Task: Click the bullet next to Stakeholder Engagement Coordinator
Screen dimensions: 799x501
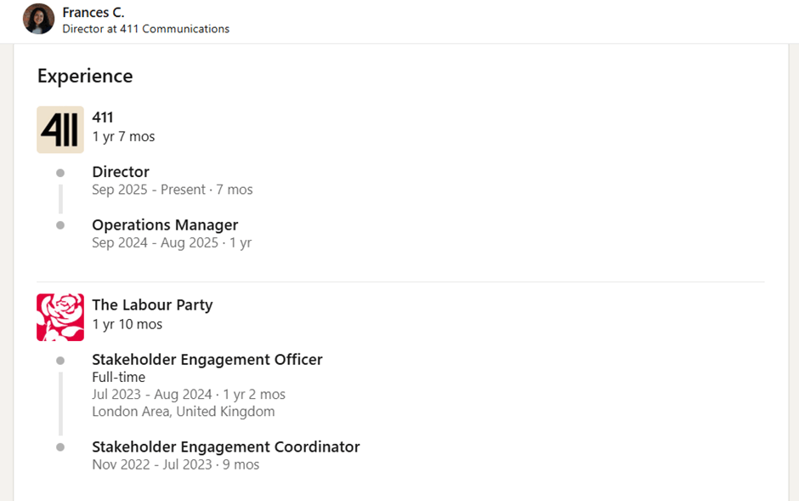Action: pos(60,447)
